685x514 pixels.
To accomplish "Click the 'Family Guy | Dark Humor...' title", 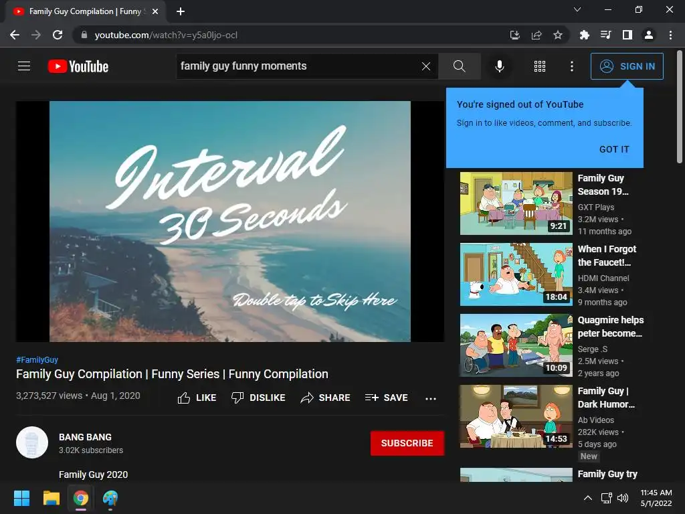I will (606, 398).
